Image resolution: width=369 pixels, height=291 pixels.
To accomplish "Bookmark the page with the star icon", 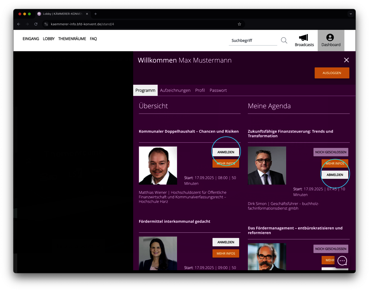I will click(239, 24).
